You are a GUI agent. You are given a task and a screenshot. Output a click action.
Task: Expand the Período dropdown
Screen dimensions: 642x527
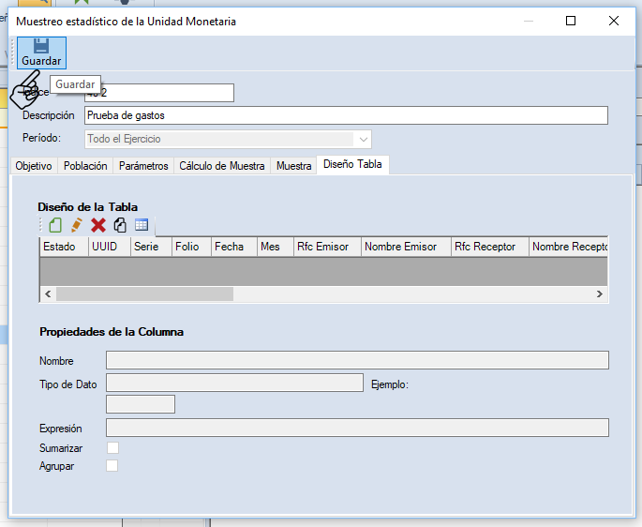(x=363, y=139)
